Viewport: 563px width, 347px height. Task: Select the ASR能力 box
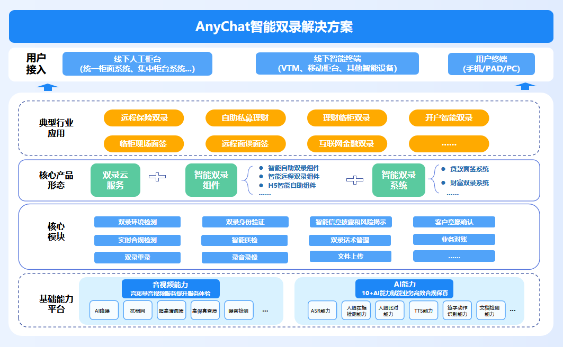coord(322,311)
